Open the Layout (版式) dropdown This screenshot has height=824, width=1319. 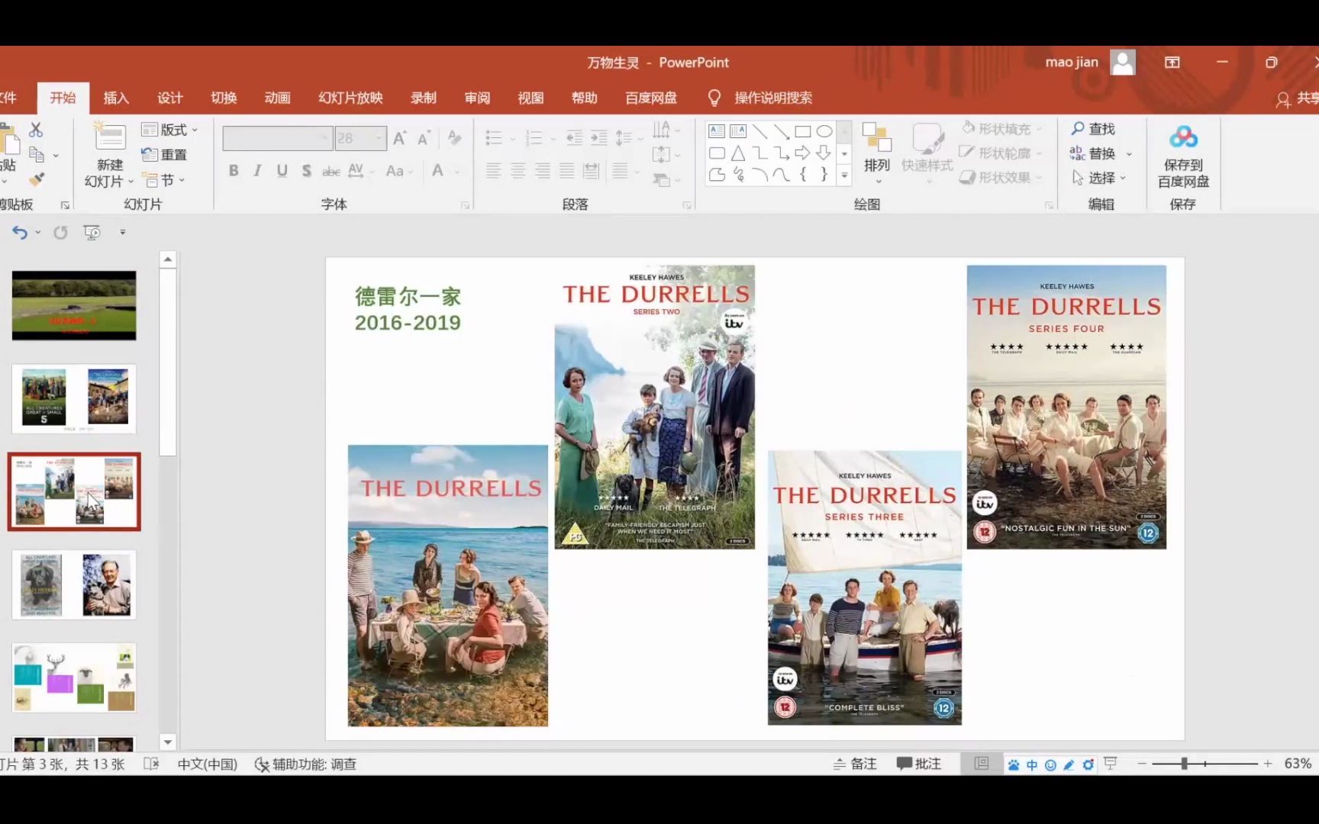click(x=170, y=130)
